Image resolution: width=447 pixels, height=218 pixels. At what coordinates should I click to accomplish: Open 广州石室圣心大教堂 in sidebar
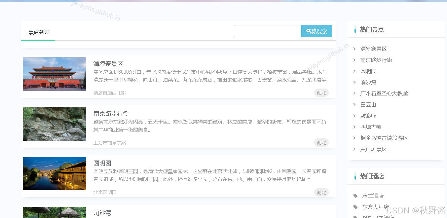384,93
